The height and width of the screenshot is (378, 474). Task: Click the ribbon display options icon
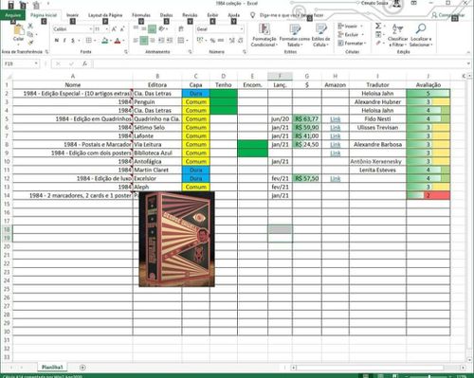tap(413, 3)
